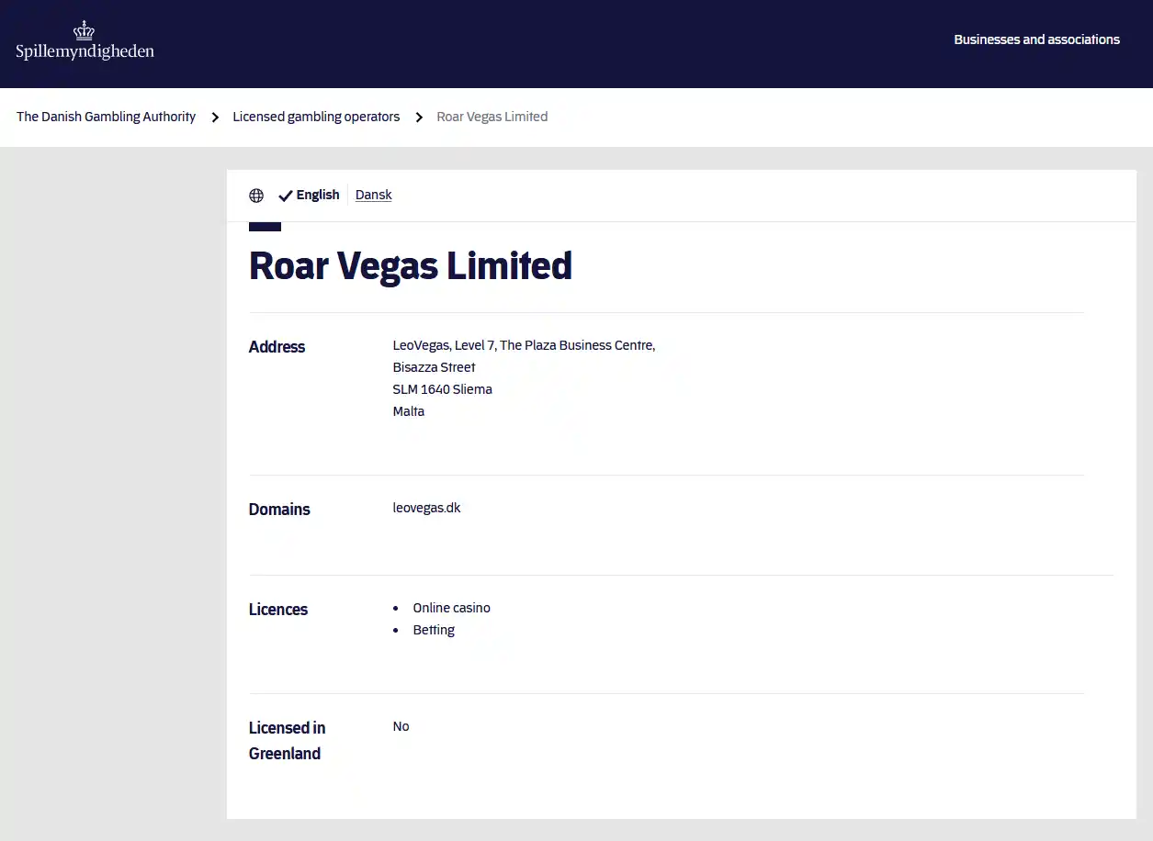Open Businesses and associations menu
The width and height of the screenshot is (1153, 841).
coord(1036,39)
